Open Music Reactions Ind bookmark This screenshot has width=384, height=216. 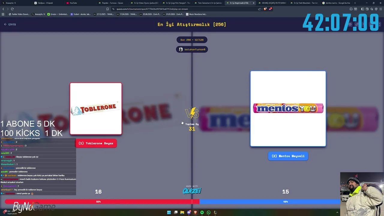[196, 14]
